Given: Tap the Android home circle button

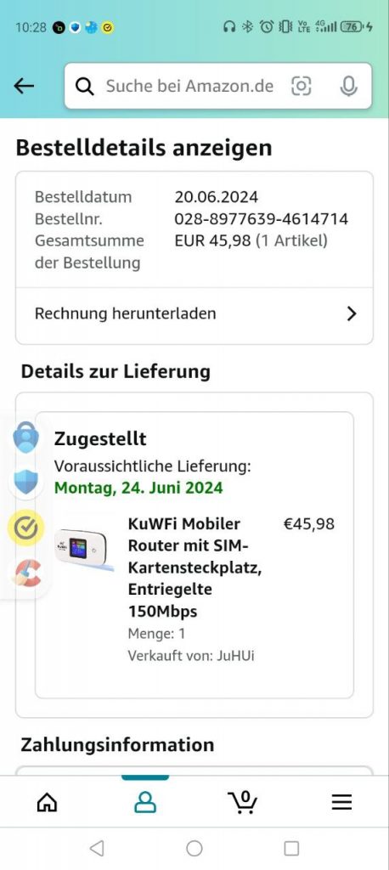Looking at the screenshot, I should (x=194, y=848).
